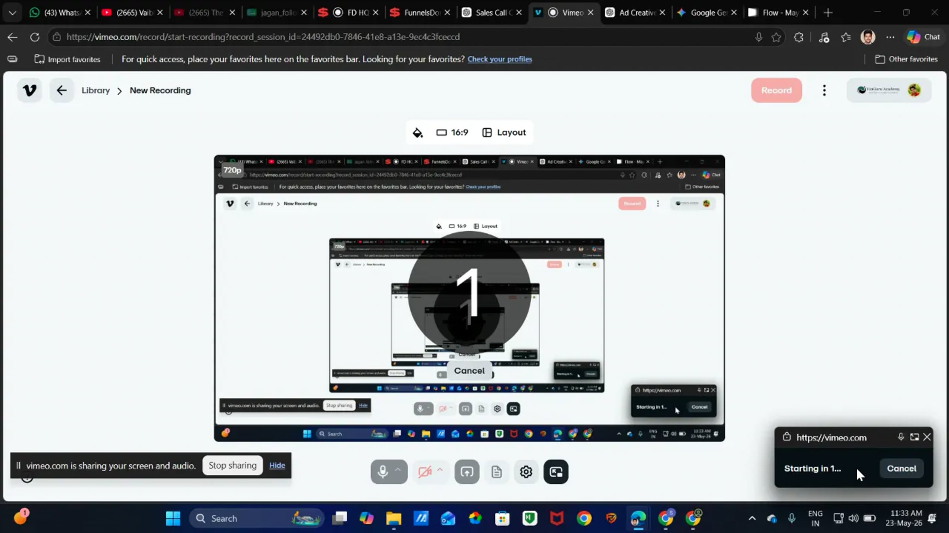The height and width of the screenshot is (533, 949).
Task: Expand the vimeo.com popup to tab
Action: click(914, 437)
